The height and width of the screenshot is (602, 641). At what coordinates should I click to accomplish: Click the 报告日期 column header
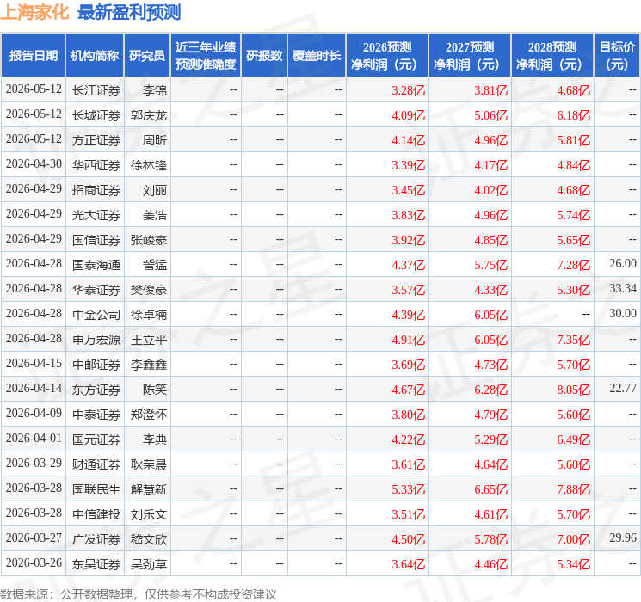(33, 56)
